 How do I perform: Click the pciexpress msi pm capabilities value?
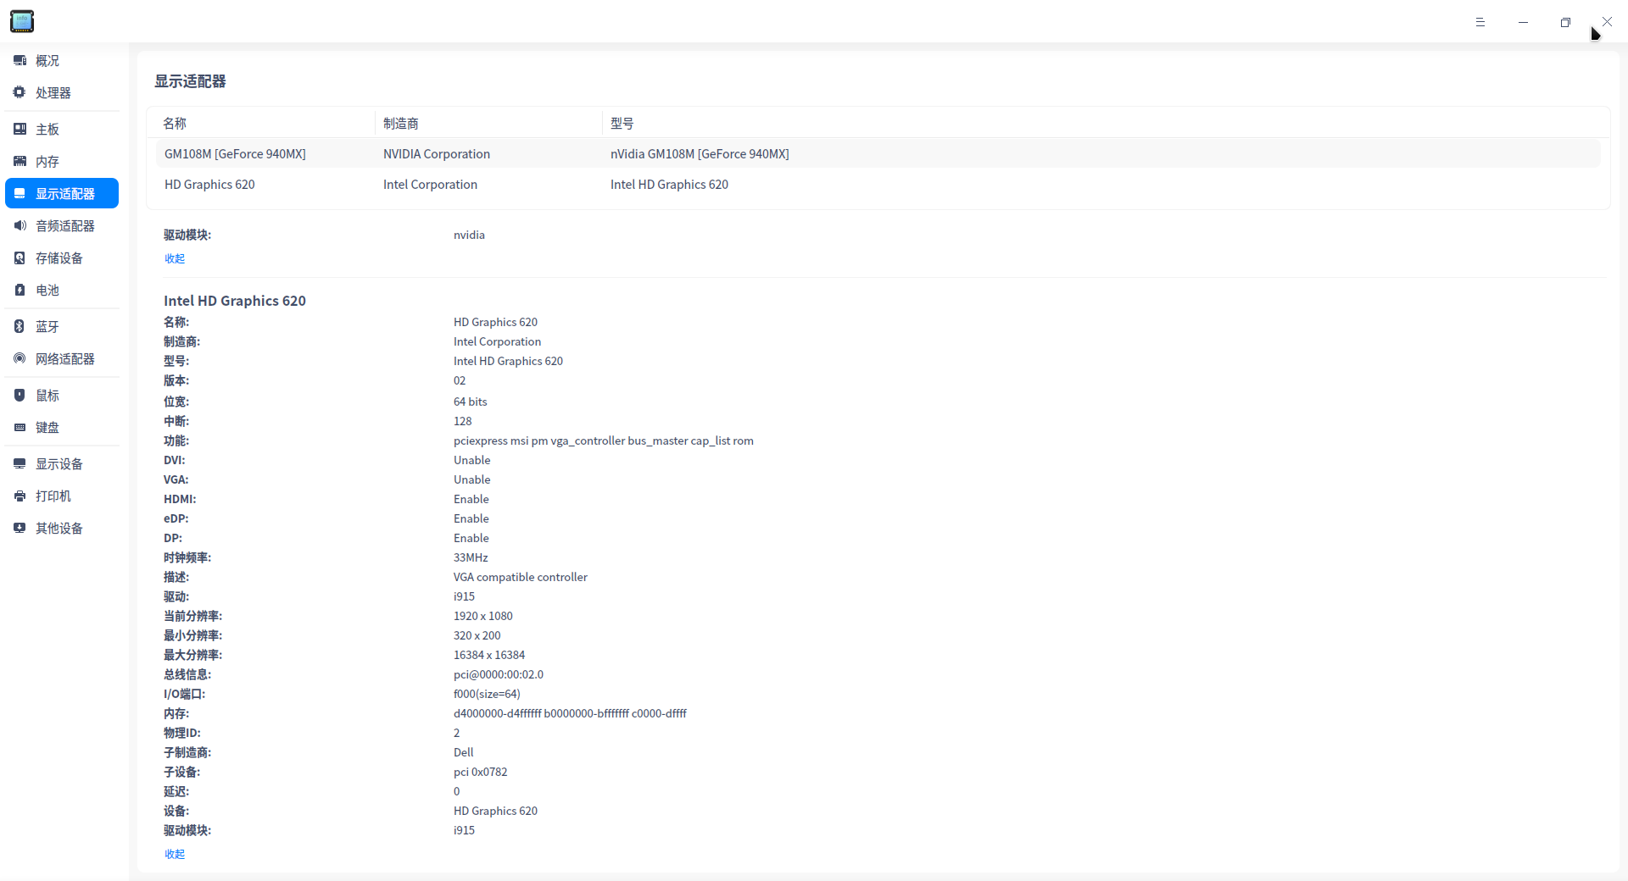pos(604,440)
